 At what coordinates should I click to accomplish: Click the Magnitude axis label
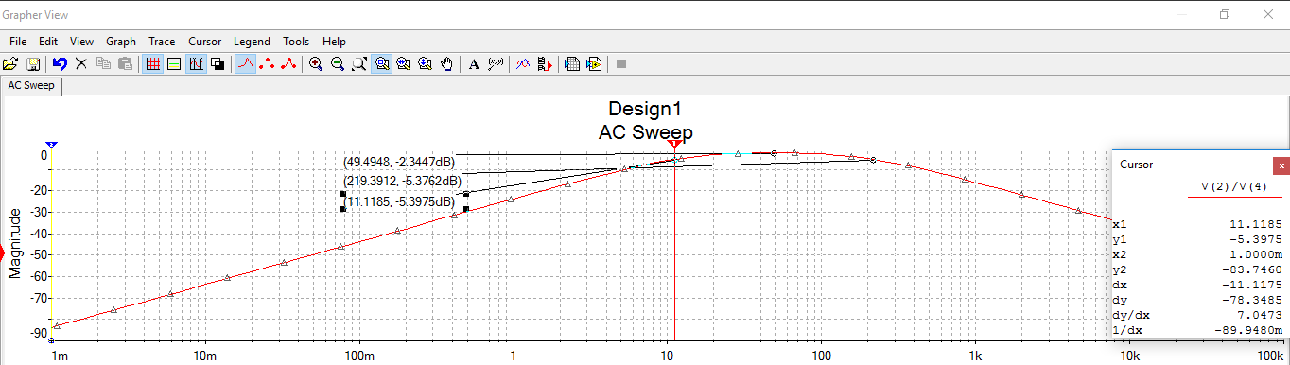pos(15,244)
